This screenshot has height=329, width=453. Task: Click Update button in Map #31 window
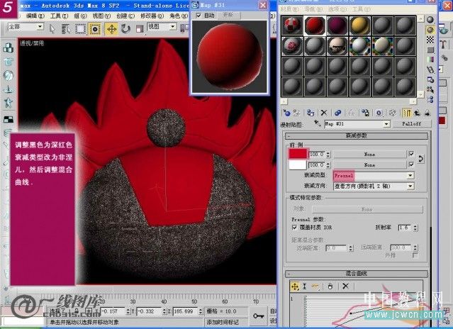point(228,15)
